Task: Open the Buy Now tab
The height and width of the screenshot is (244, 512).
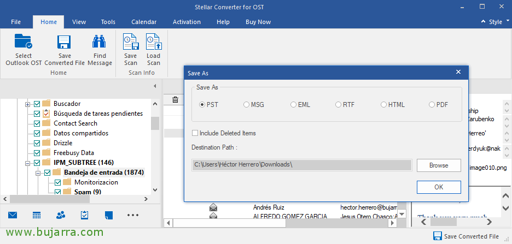Action: pyautogui.click(x=258, y=22)
